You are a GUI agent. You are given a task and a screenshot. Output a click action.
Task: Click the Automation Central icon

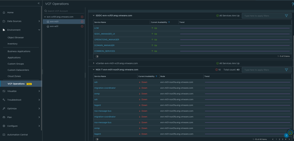pyautogui.click(x=4, y=135)
